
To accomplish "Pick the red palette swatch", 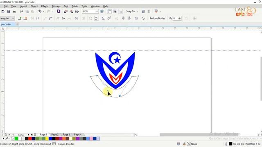I will point(30,138).
